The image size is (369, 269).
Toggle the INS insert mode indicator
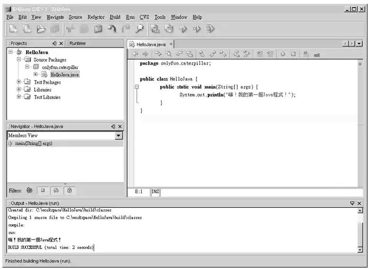pyautogui.click(x=155, y=192)
